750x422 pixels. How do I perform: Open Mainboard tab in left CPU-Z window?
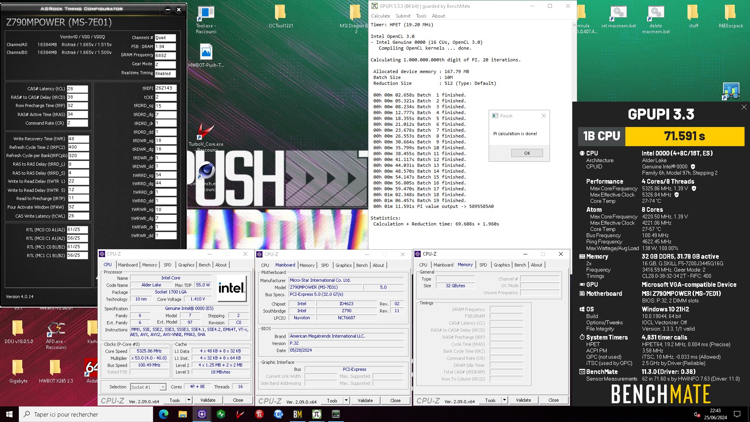pos(128,265)
